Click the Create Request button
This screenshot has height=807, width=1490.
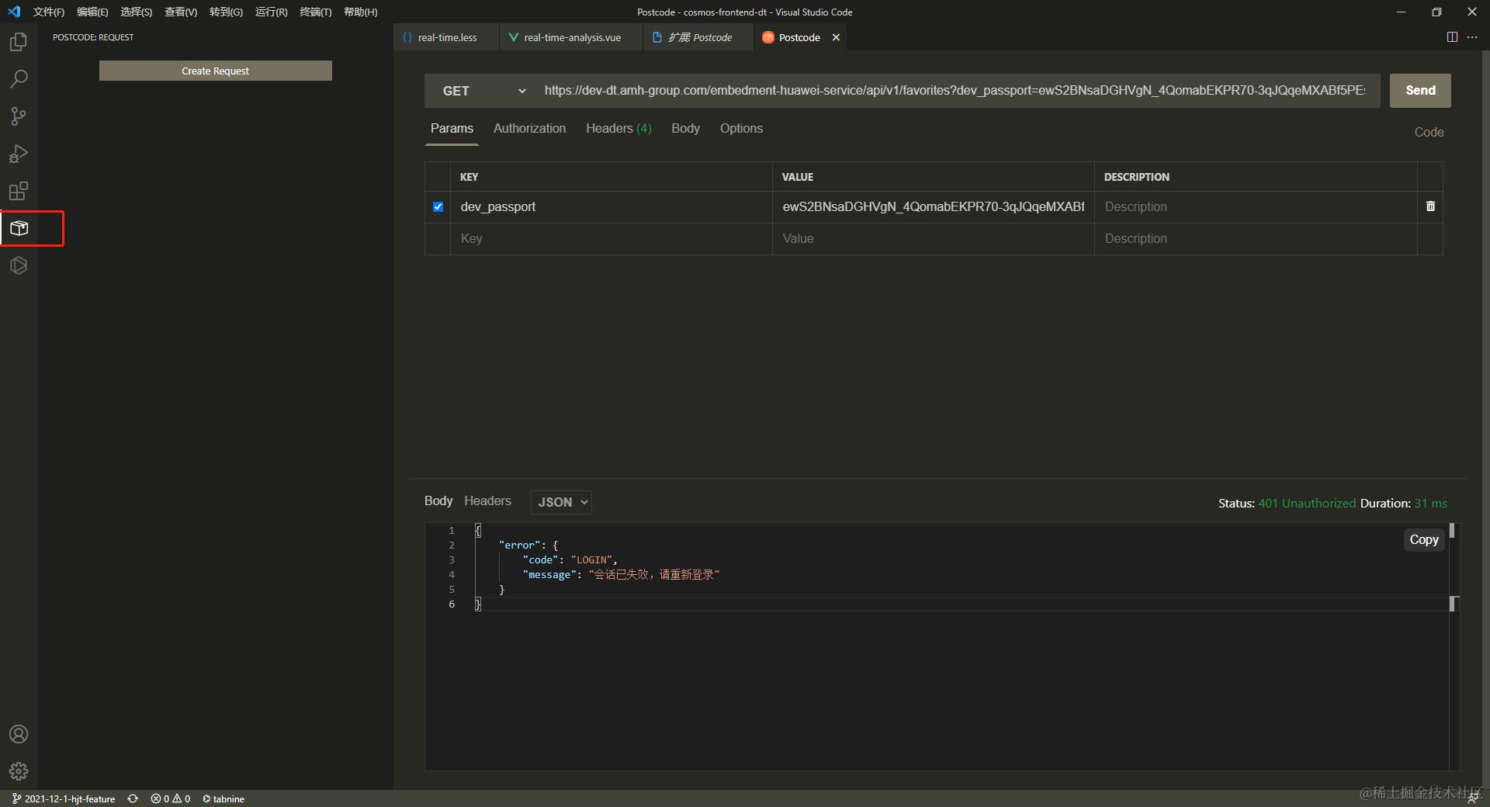[216, 71]
